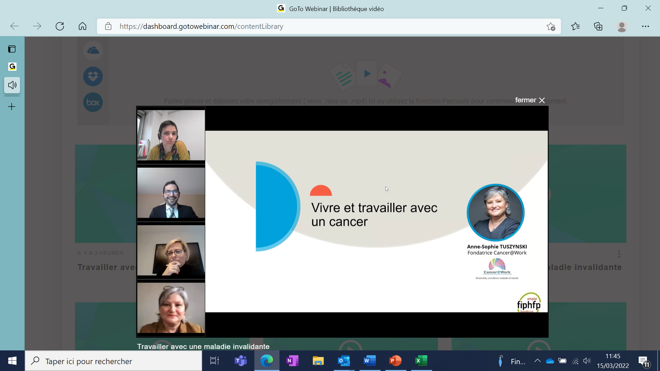Open Excel from taskbar

coord(421,361)
